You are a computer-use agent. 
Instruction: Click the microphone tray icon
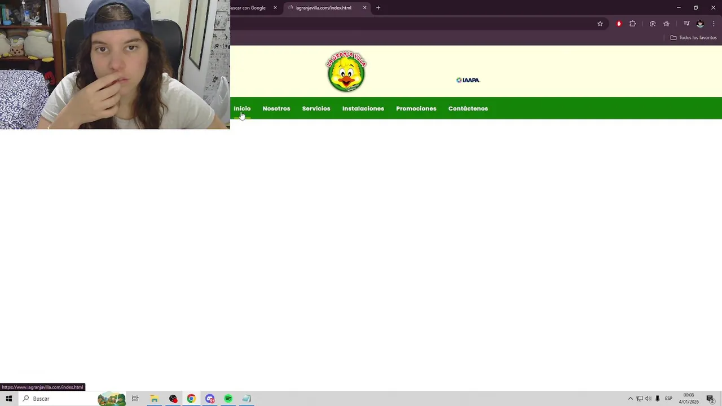[x=658, y=399]
